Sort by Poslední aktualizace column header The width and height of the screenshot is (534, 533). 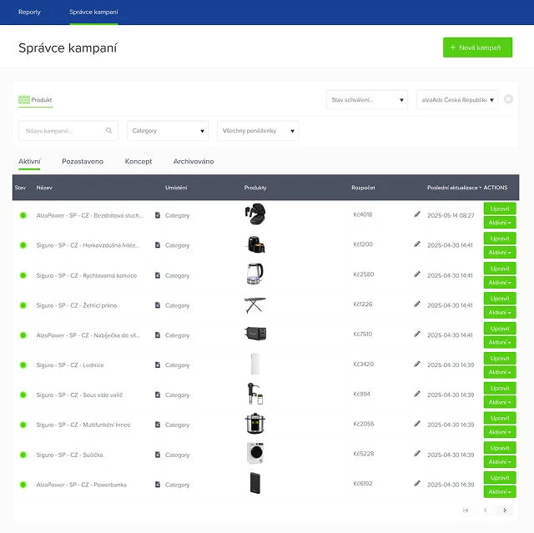click(x=453, y=188)
